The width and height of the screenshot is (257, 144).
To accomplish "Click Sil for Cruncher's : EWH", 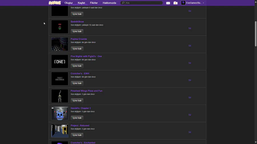I will pyautogui.click(x=190, y=80).
